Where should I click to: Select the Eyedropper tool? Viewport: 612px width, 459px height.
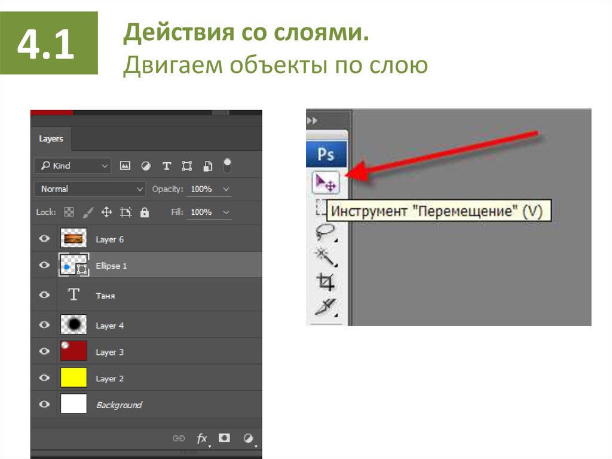(325, 306)
